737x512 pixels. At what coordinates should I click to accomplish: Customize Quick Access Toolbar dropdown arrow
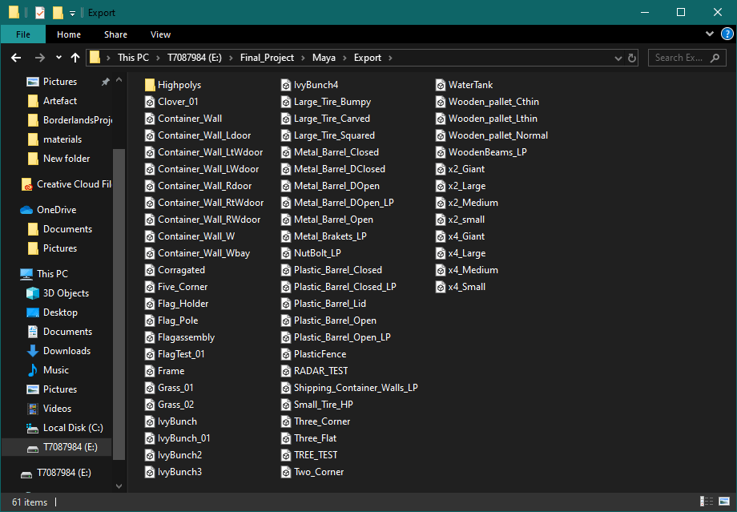(72, 13)
